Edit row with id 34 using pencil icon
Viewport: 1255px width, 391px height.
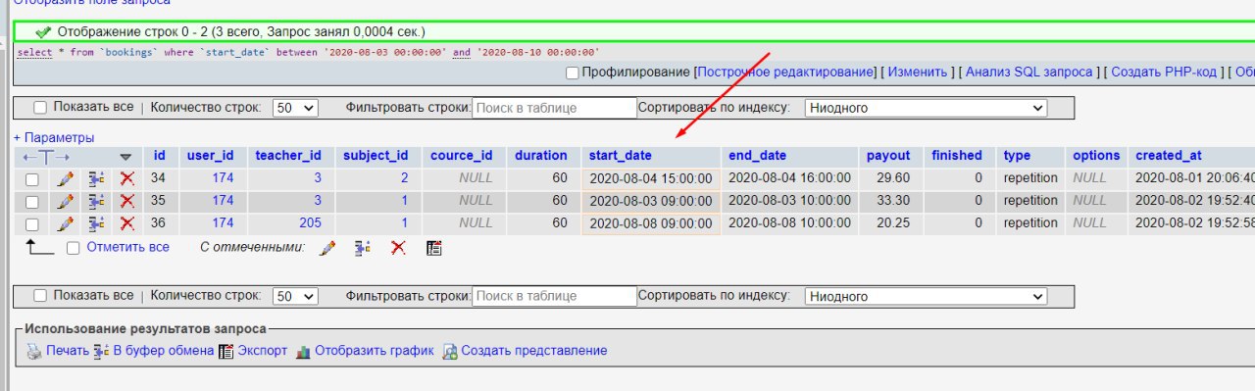65,178
